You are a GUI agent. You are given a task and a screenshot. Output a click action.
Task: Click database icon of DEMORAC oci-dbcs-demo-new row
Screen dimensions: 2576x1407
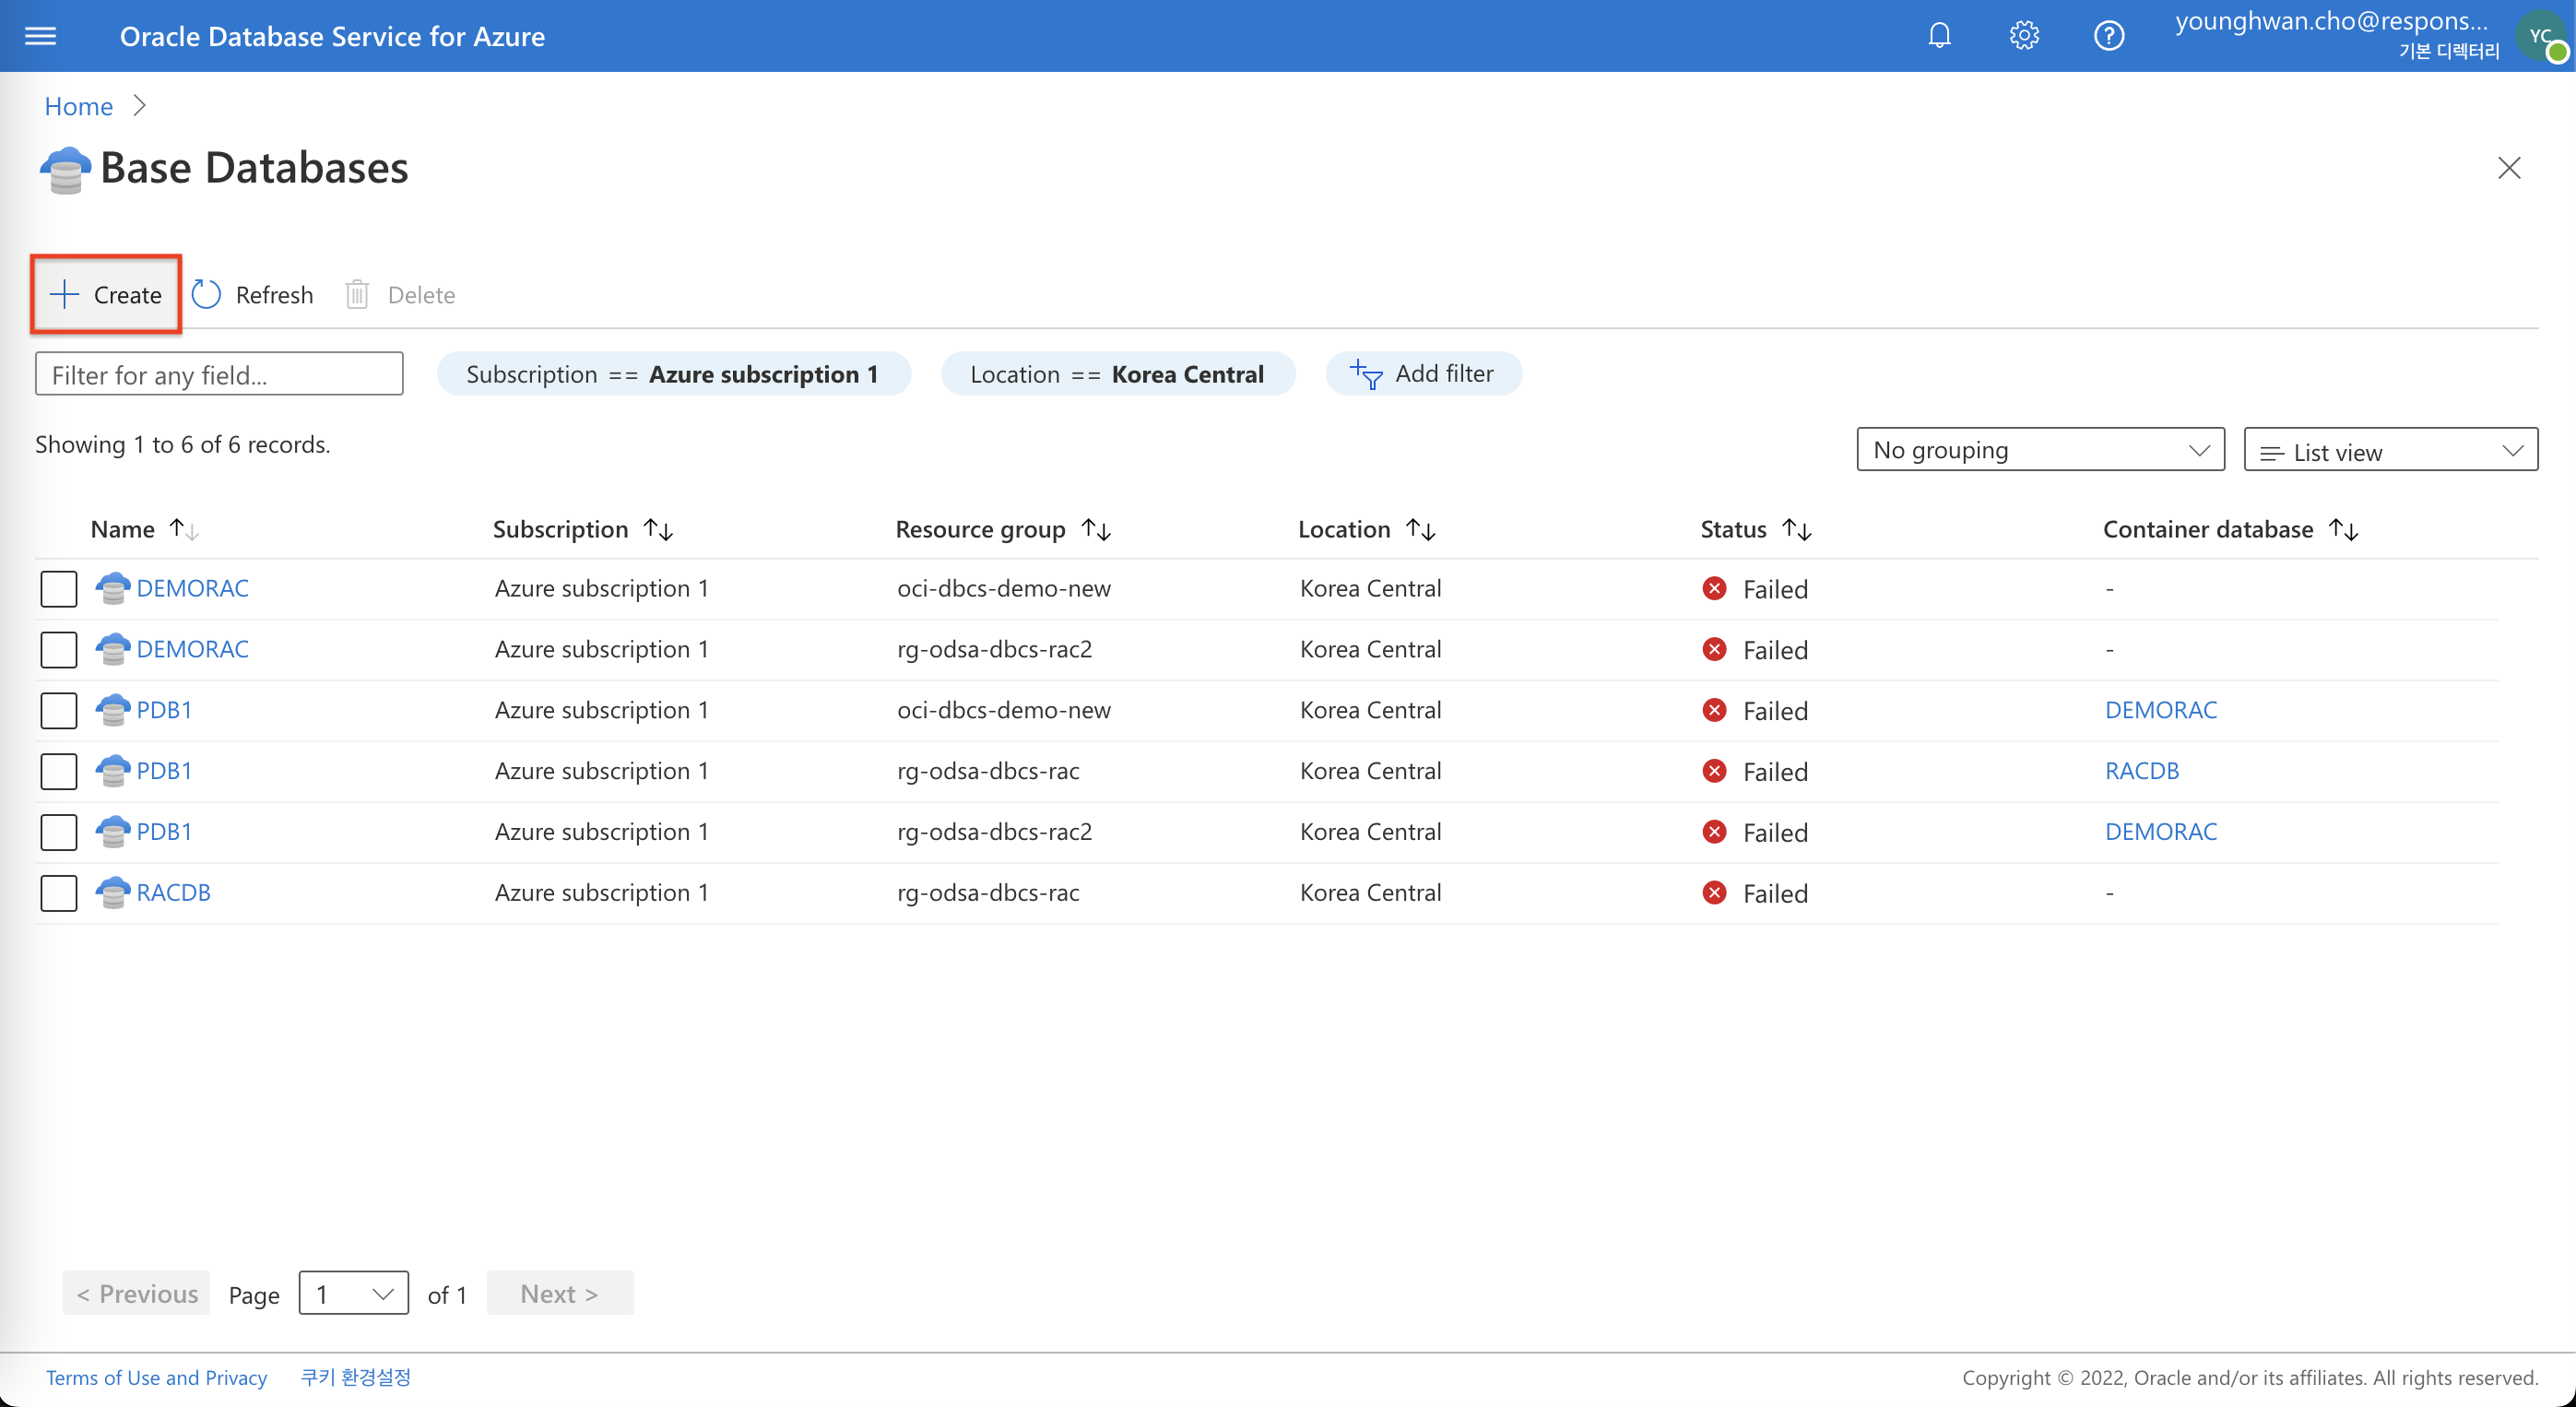click(113, 588)
